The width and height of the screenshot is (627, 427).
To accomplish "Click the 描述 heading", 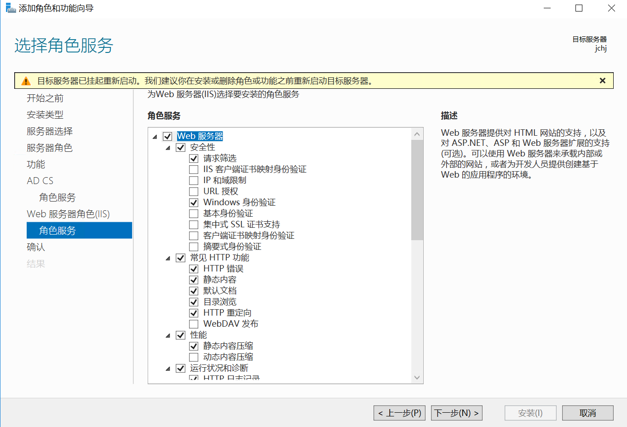I will (x=449, y=115).
